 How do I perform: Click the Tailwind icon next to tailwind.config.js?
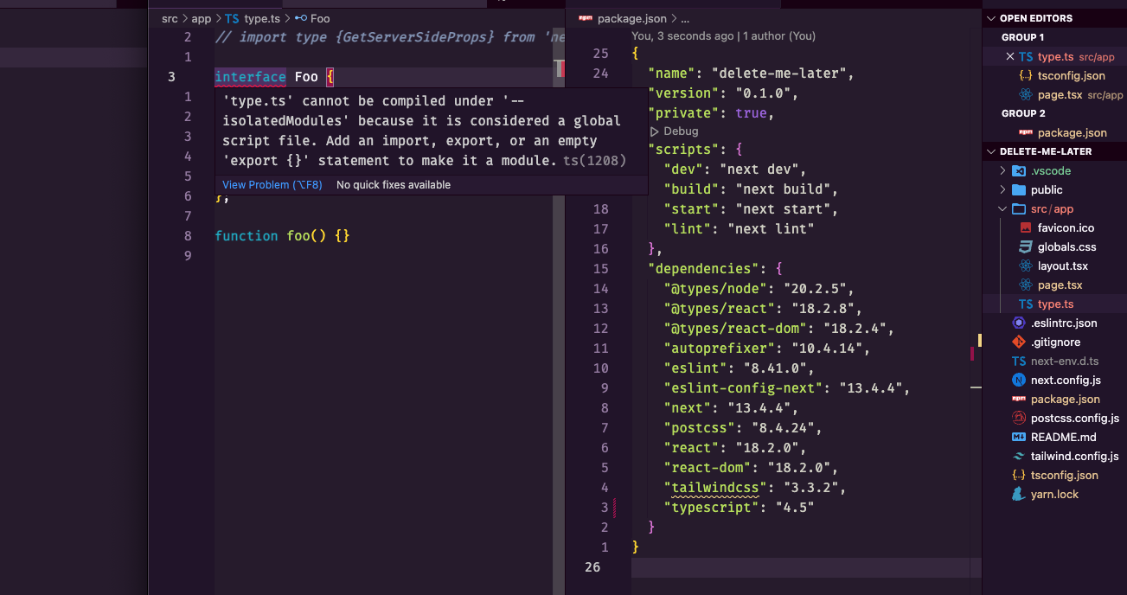pos(1017,456)
